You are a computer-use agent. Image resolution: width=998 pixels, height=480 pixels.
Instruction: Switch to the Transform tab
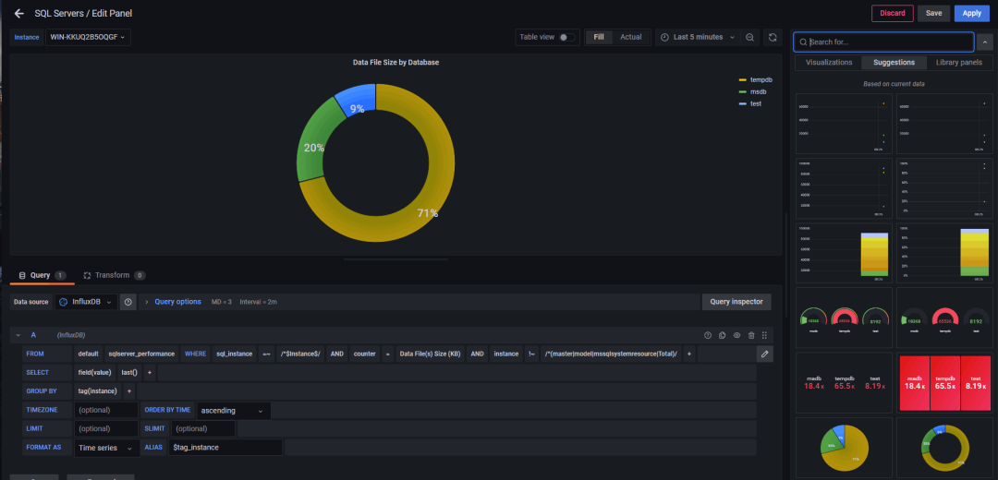click(112, 275)
